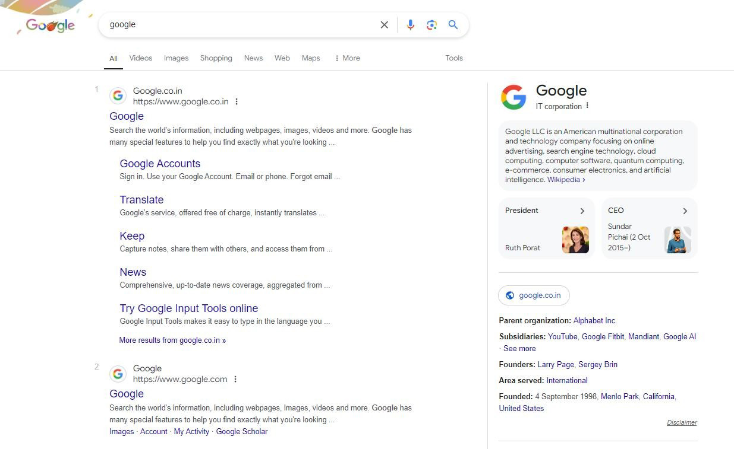This screenshot has width=734, height=449.
Task: Expand the President card with its chevron
Action: click(582, 211)
